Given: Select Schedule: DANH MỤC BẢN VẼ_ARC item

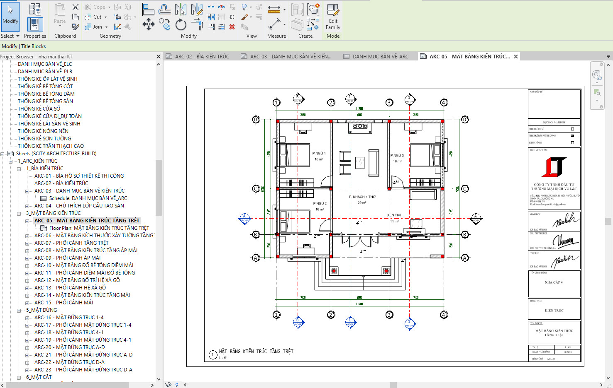Looking at the screenshot, I should [x=88, y=198].
